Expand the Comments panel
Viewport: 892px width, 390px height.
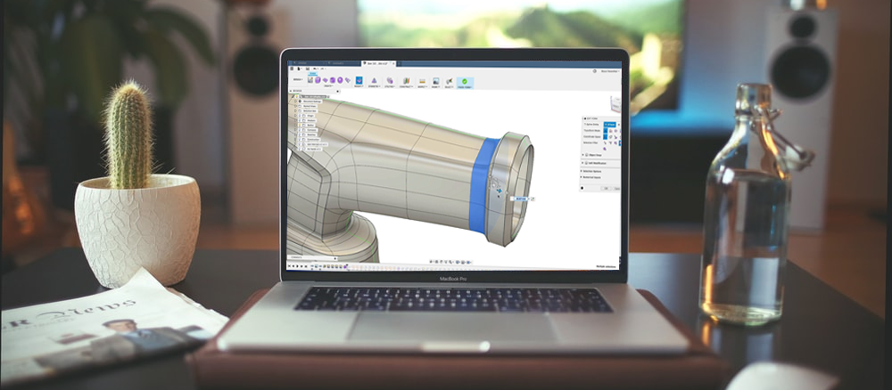[x=335, y=258]
